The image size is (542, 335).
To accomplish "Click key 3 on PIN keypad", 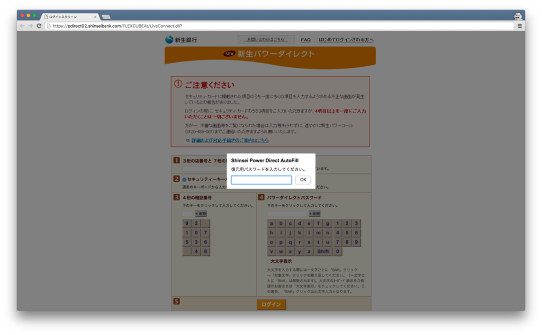I will [196, 242].
